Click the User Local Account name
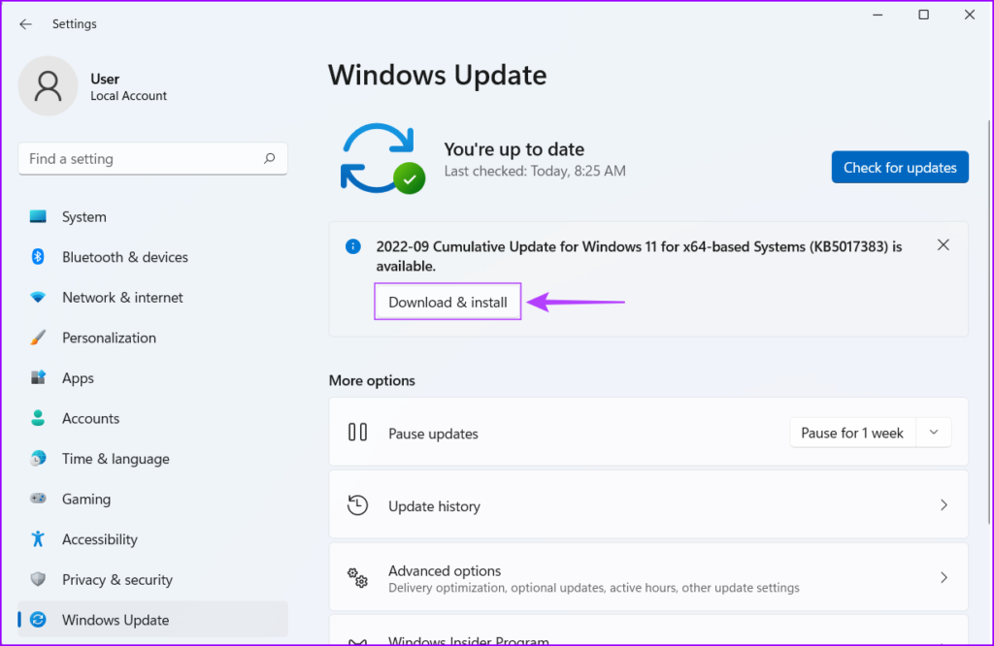 click(128, 86)
